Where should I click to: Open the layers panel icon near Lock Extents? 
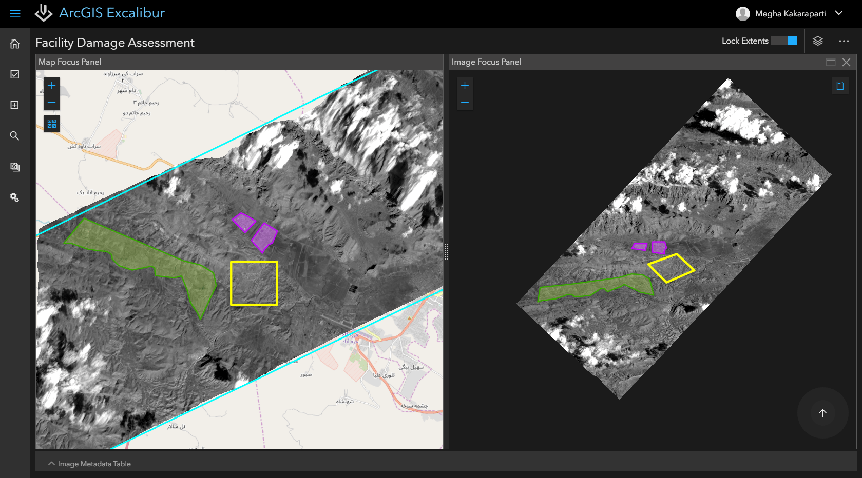(817, 41)
